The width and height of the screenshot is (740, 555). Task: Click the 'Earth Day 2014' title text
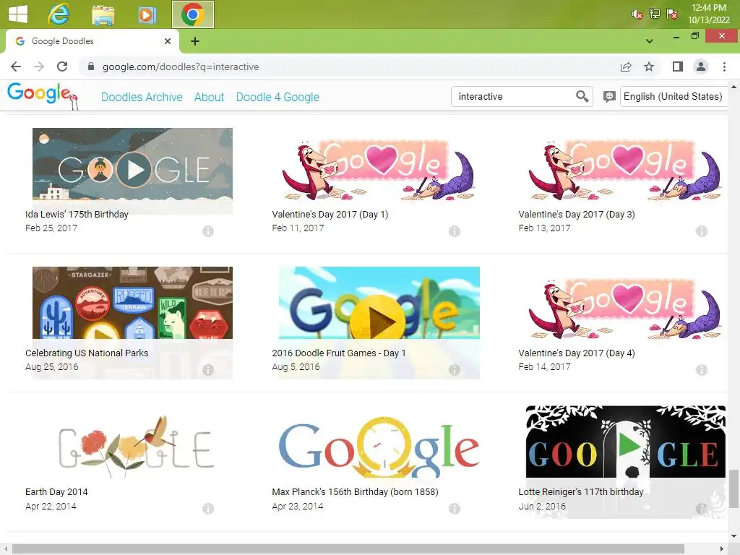[x=56, y=491]
